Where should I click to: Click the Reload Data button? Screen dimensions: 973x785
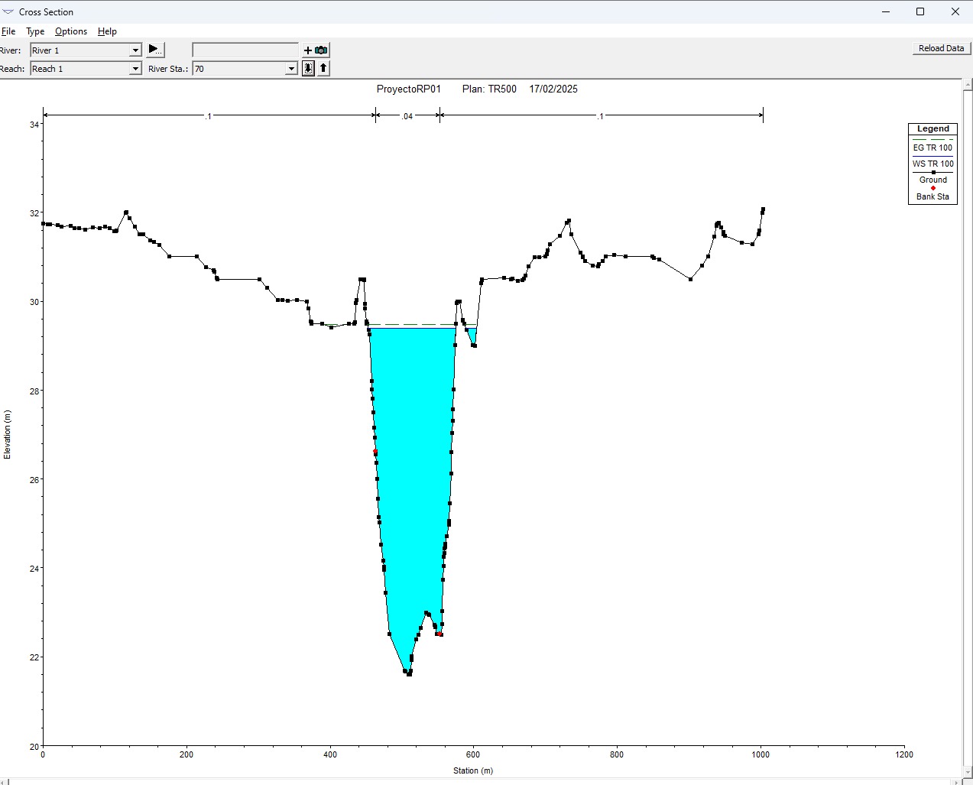tap(941, 48)
